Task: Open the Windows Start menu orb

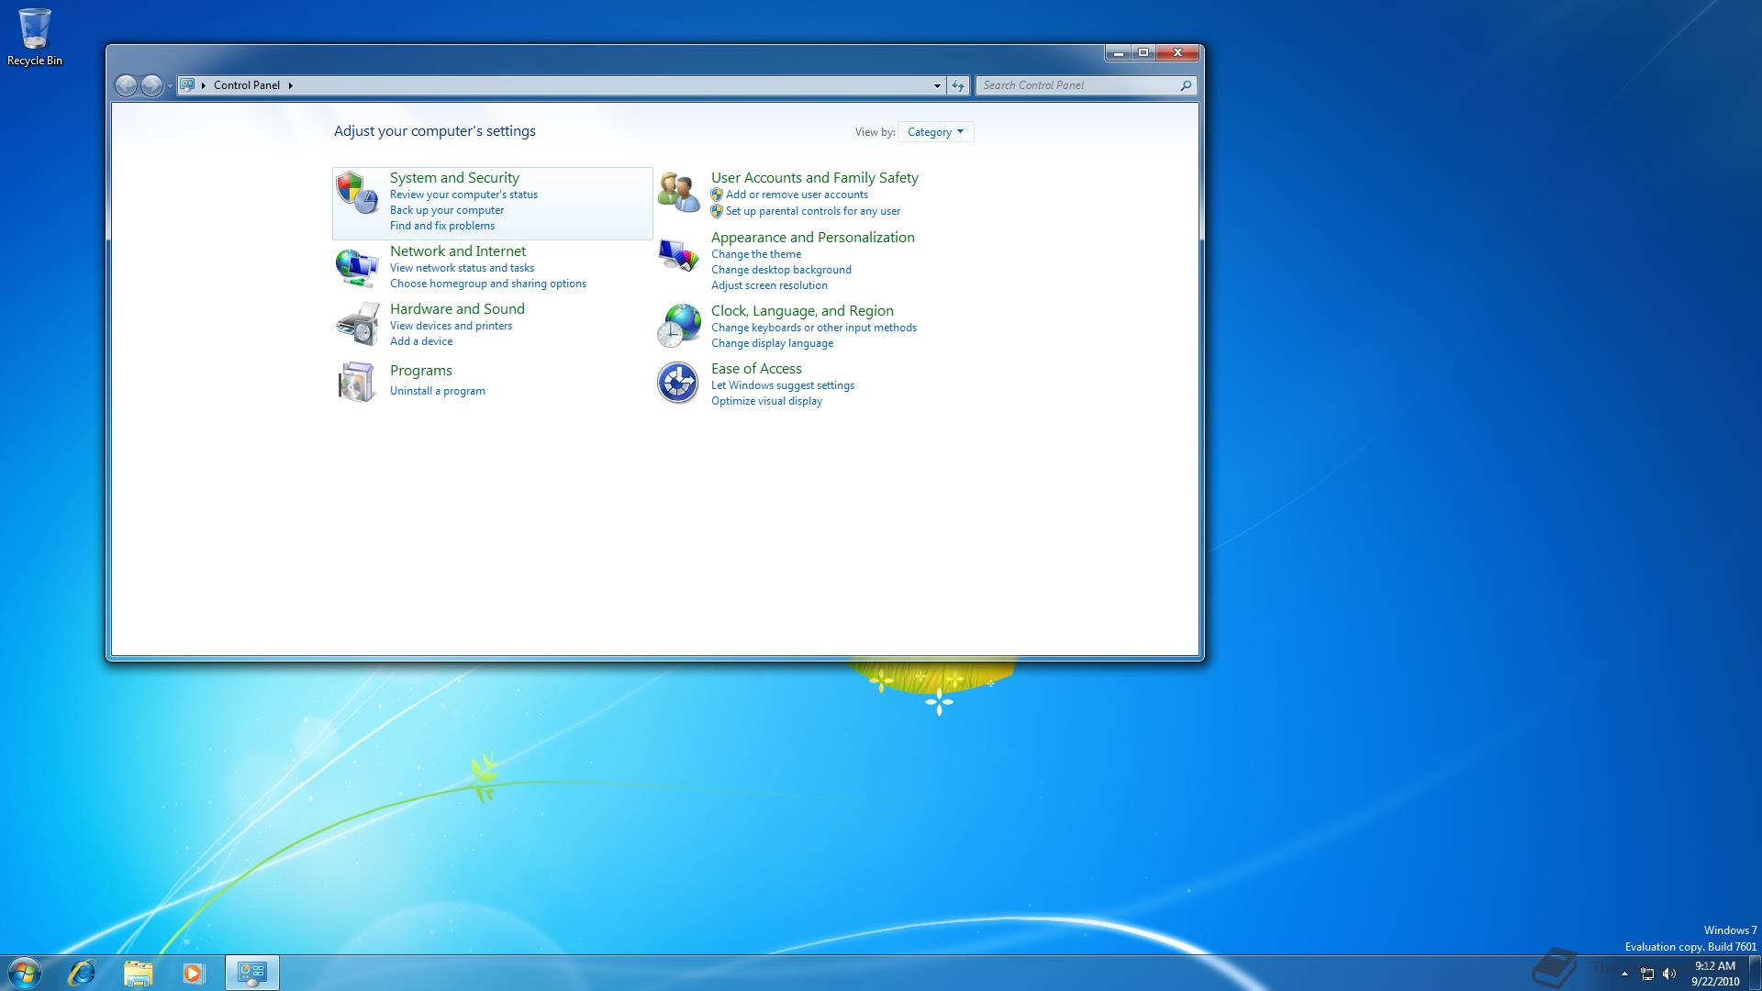Action: [x=25, y=973]
